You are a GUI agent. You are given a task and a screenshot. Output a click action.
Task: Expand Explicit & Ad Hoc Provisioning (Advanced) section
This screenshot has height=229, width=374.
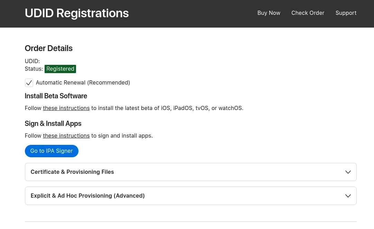(x=88, y=196)
